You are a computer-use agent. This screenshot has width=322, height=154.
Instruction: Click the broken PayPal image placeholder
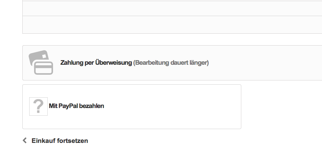pos(38,106)
